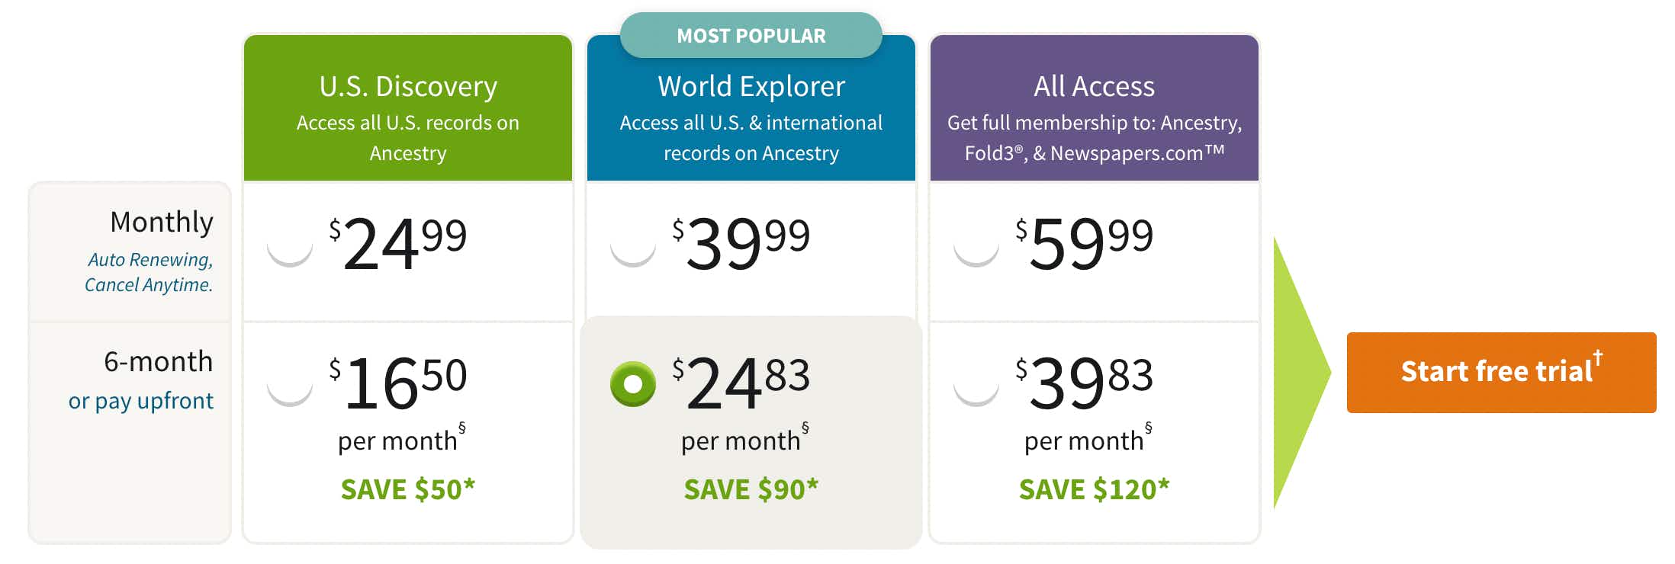This screenshot has width=1675, height=564.
Task: Click the Most Popular badge
Action: click(x=751, y=36)
